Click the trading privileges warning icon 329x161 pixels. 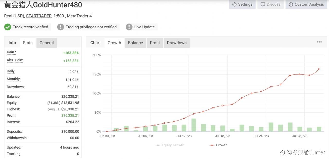tap(60, 27)
